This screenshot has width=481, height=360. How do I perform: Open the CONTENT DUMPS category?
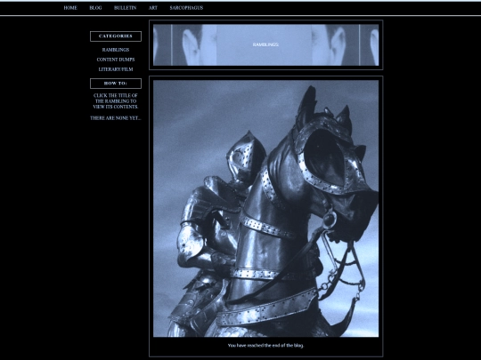click(x=116, y=60)
